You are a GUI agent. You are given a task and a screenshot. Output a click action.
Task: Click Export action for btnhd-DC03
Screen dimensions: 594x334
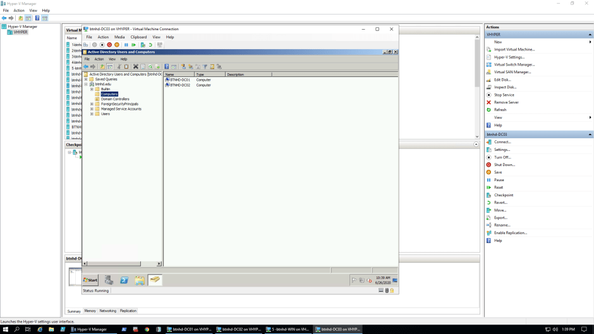[x=500, y=218]
